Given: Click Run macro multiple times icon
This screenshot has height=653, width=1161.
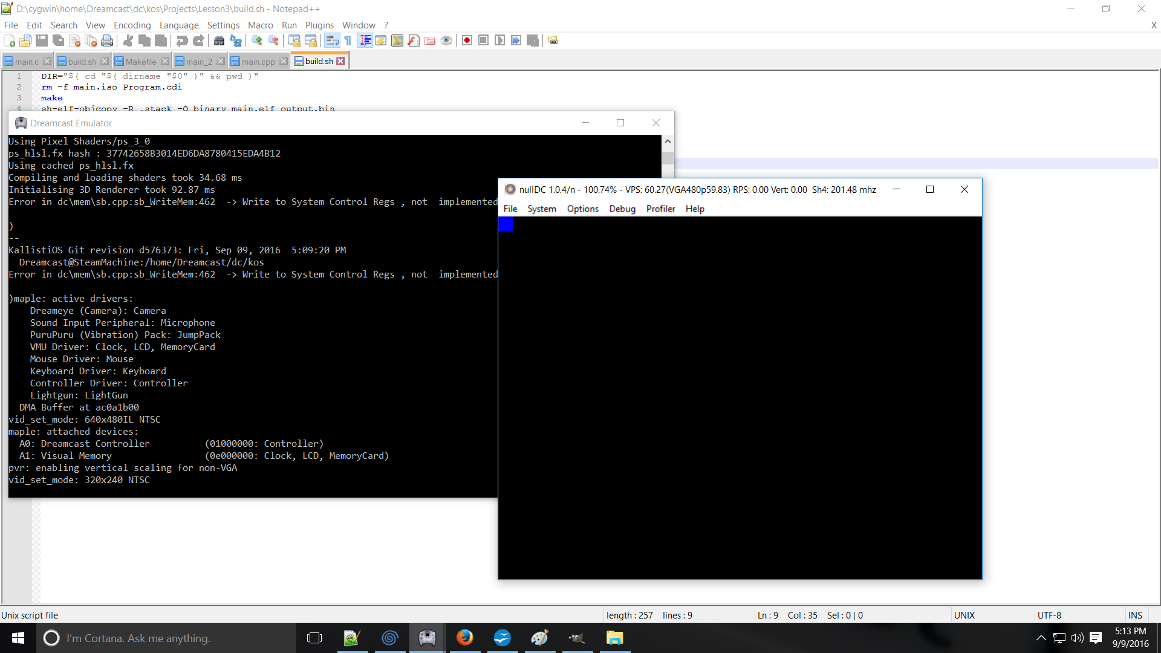Looking at the screenshot, I should click(x=516, y=41).
